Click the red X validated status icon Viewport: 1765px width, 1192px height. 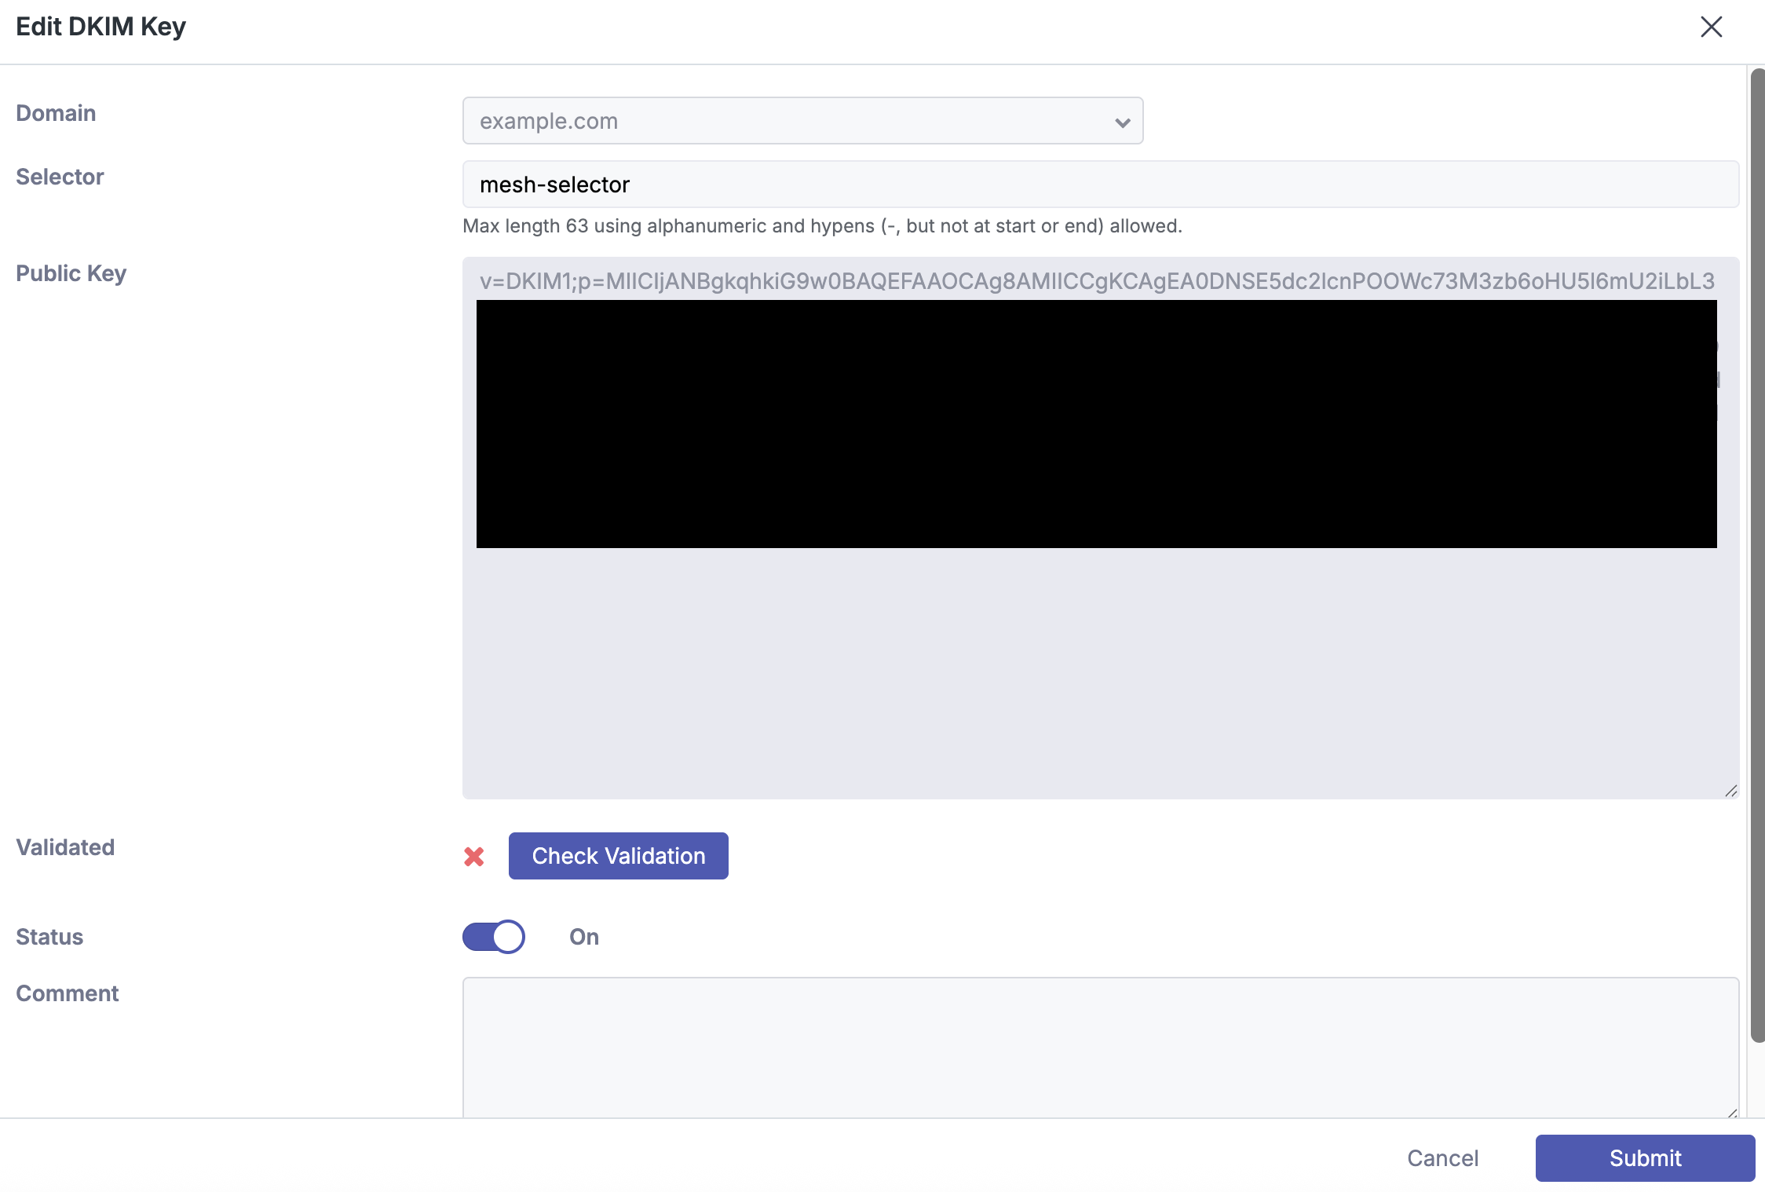474,856
